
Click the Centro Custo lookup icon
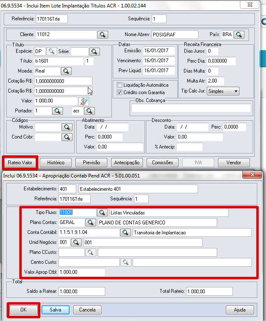point(126,262)
